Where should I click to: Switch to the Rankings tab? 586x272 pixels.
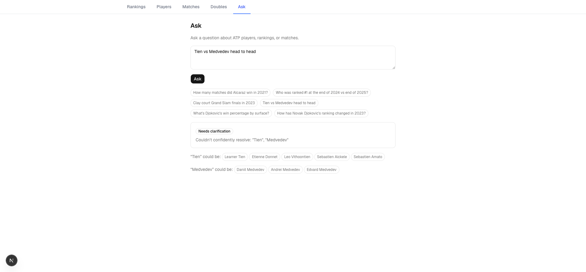136,7
